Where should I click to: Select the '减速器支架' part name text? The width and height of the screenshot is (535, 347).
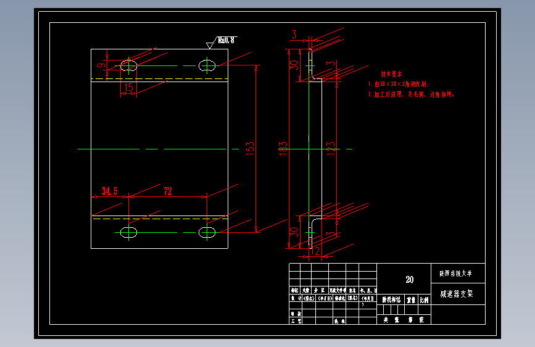click(457, 294)
